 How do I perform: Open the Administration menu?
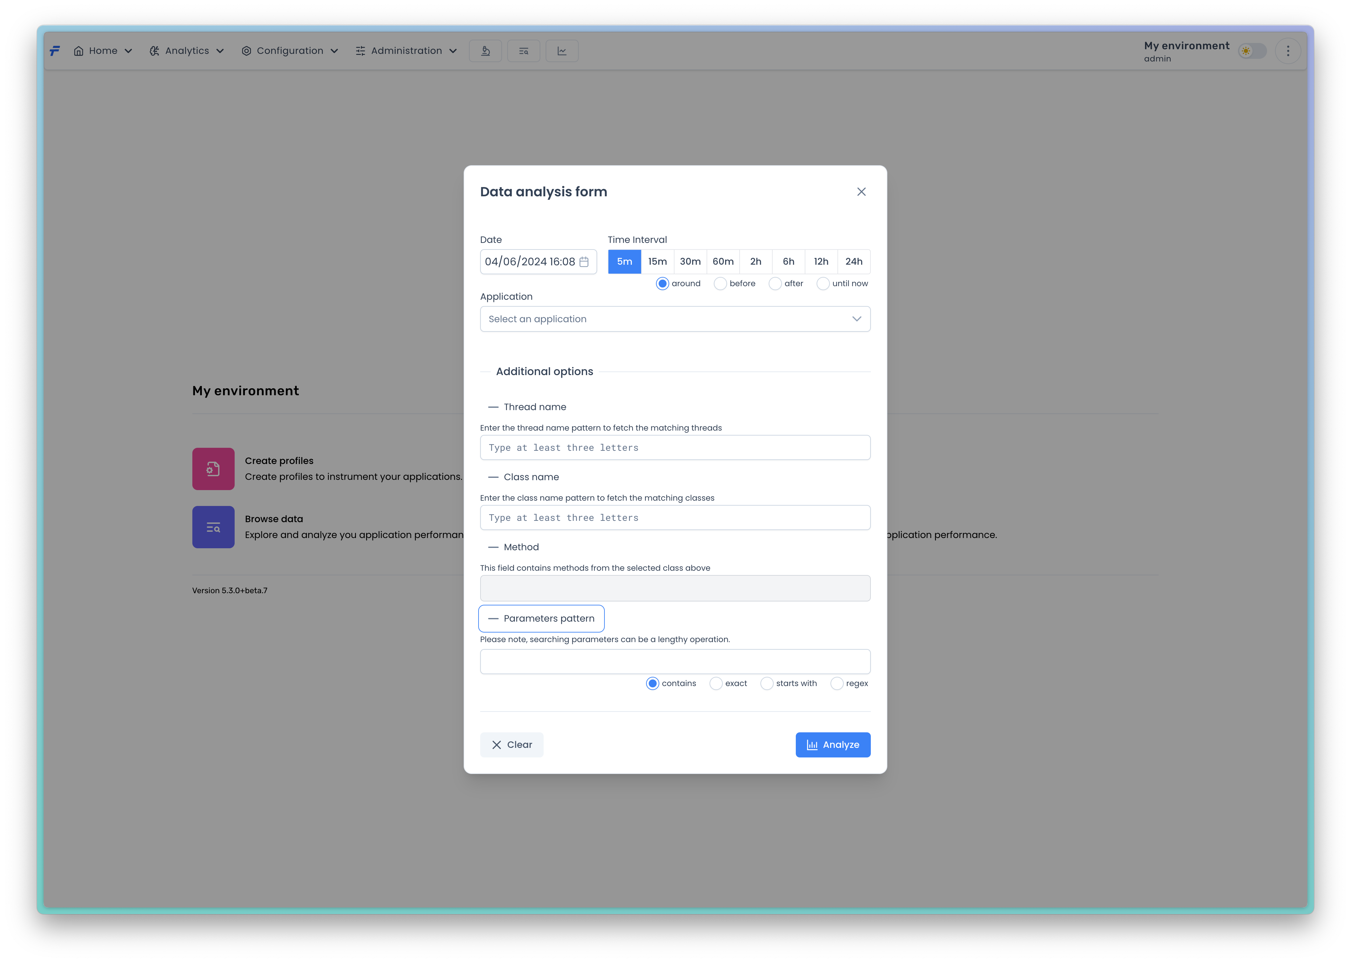(x=406, y=51)
